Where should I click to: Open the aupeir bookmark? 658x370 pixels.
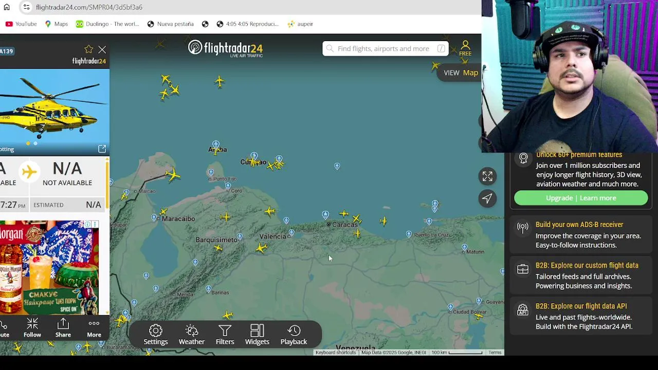coord(300,24)
